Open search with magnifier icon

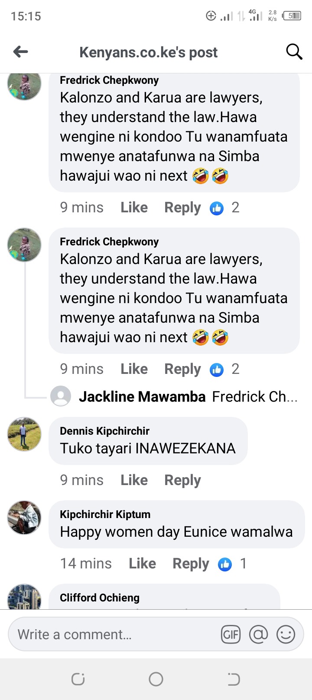coord(294,52)
